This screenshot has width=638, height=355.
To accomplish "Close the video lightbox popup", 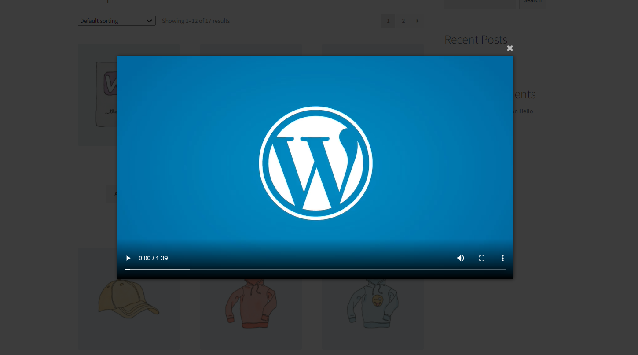I will (510, 48).
